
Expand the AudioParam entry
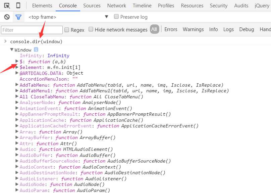[17, 190]
